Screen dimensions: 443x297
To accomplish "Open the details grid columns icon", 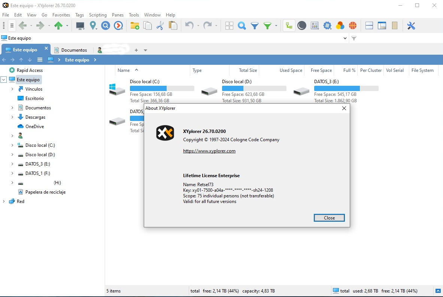I will [x=315, y=26].
